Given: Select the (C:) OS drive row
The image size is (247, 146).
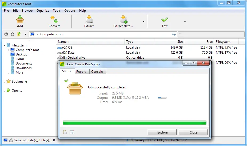Looking at the screenshot, I should tap(147, 48).
